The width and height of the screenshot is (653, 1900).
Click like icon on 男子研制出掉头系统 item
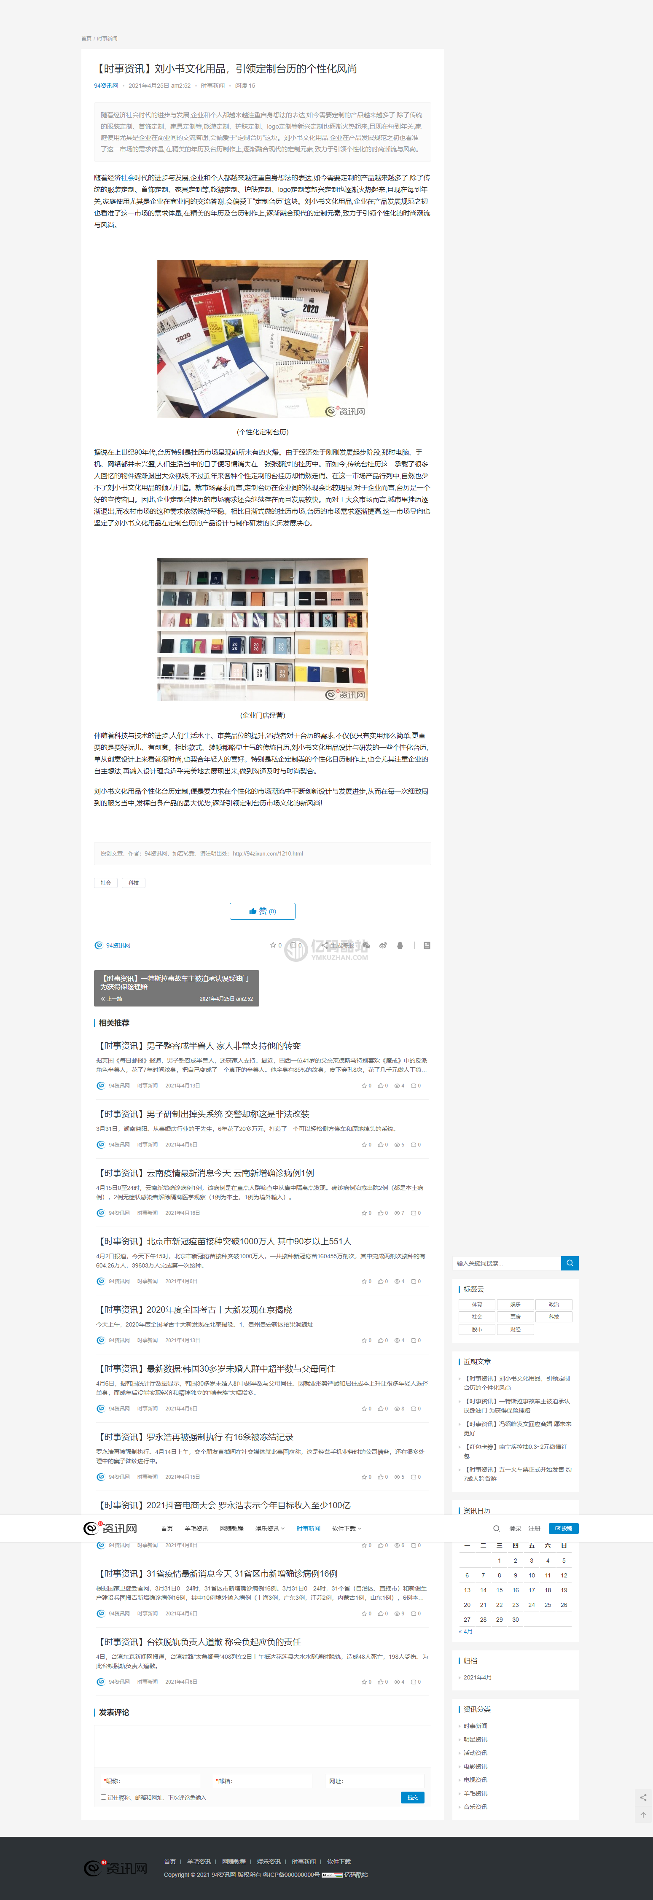380,1145
